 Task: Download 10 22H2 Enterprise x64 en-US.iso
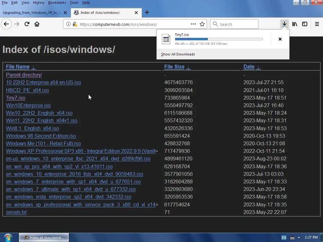[44, 83]
